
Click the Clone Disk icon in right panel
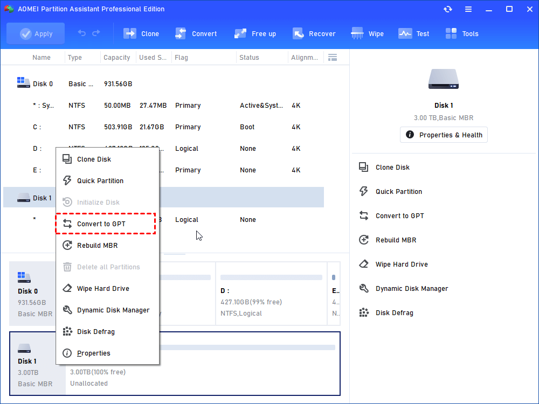click(x=364, y=167)
